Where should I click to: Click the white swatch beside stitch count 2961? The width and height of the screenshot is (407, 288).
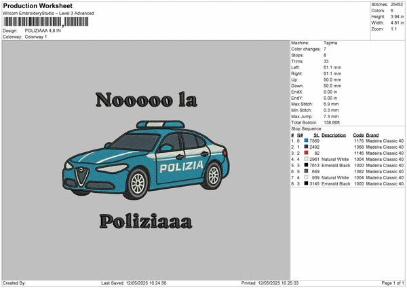(x=307, y=159)
